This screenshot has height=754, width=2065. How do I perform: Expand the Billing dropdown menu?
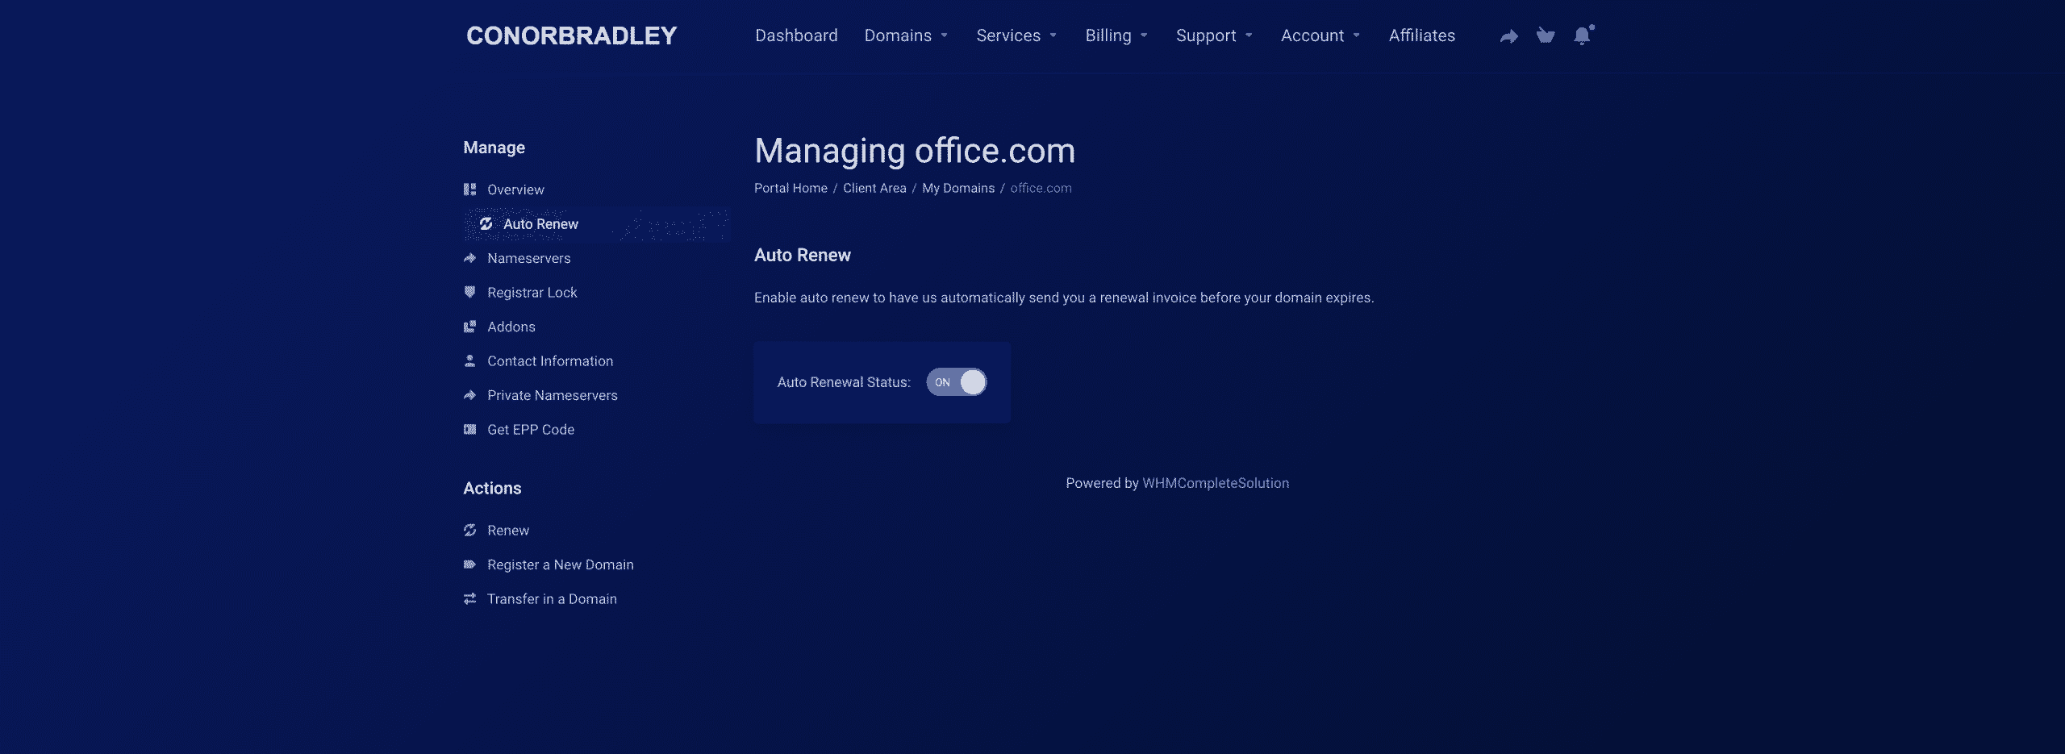tap(1116, 35)
